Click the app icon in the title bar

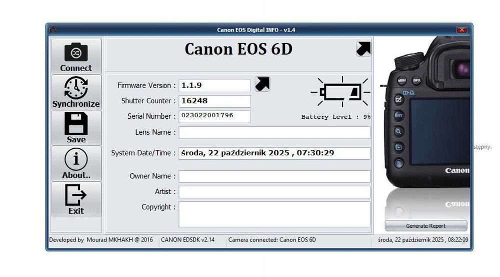click(x=53, y=30)
